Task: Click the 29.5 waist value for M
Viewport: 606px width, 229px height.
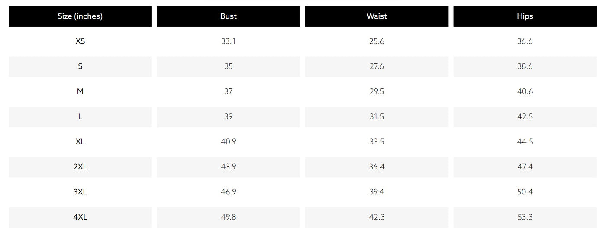Action: coord(377,91)
